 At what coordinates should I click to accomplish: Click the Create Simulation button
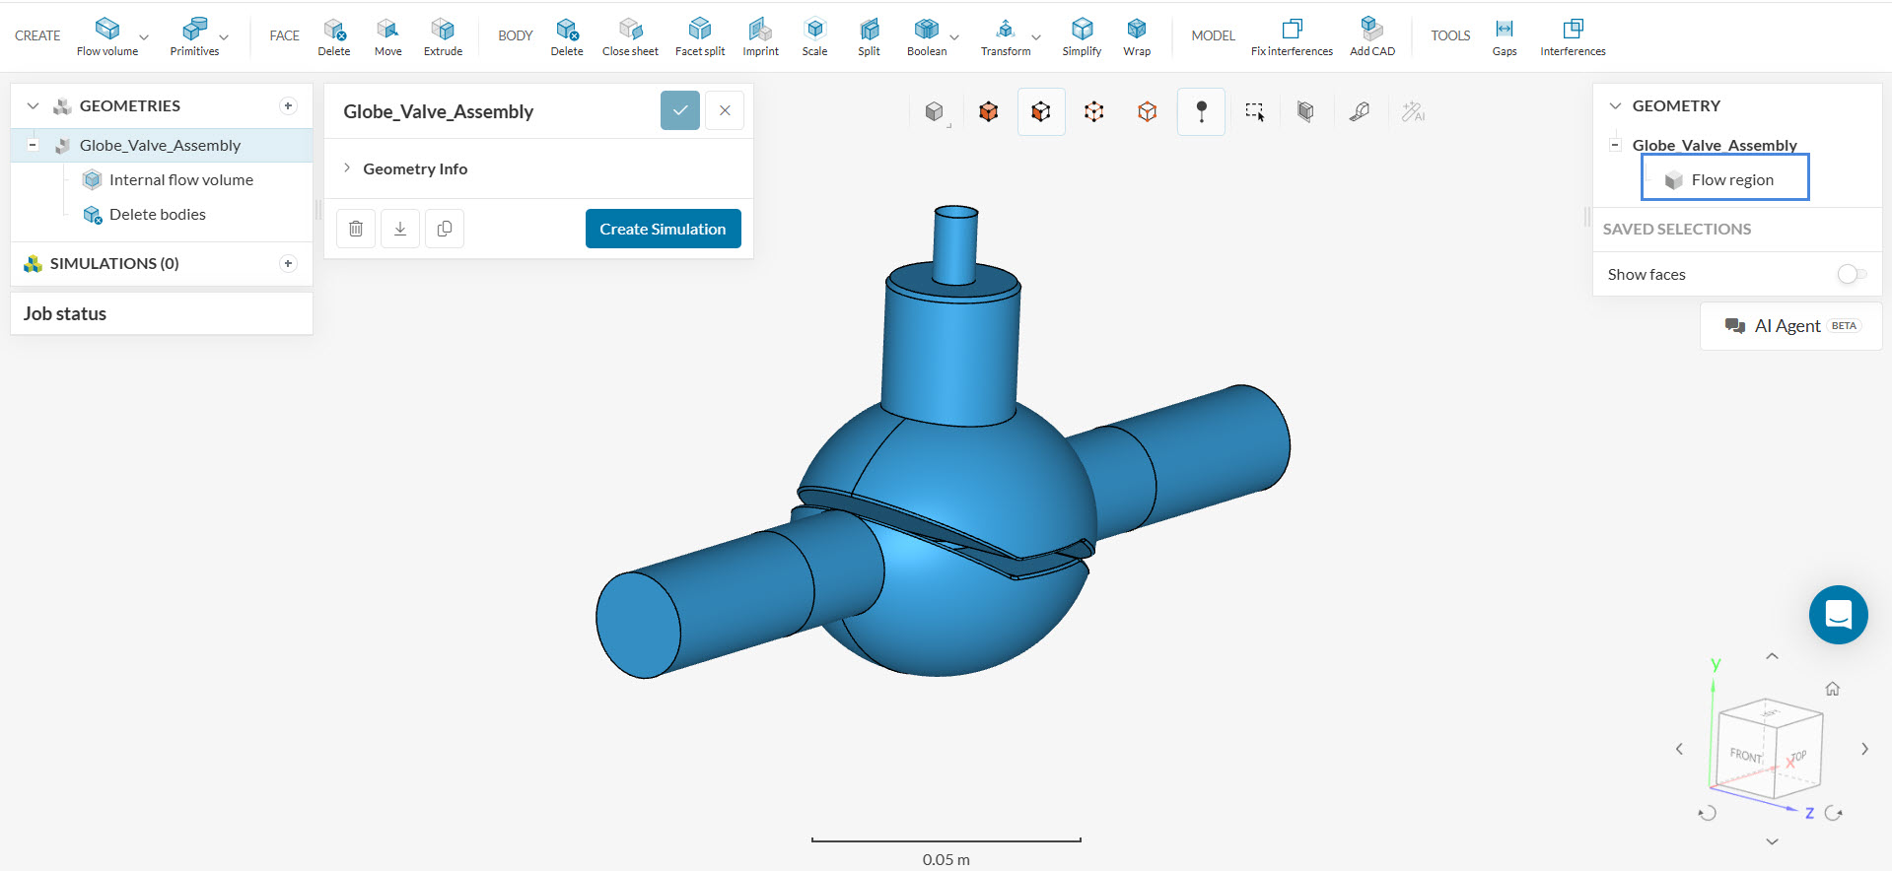663,229
